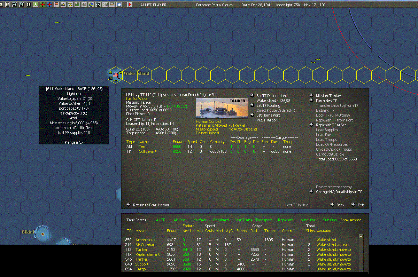
Task: Filter task forces by Surface
Action: pyautogui.click(x=200, y=220)
